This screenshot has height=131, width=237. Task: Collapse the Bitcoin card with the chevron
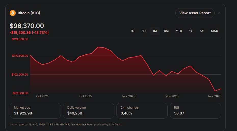pyautogui.click(x=219, y=13)
